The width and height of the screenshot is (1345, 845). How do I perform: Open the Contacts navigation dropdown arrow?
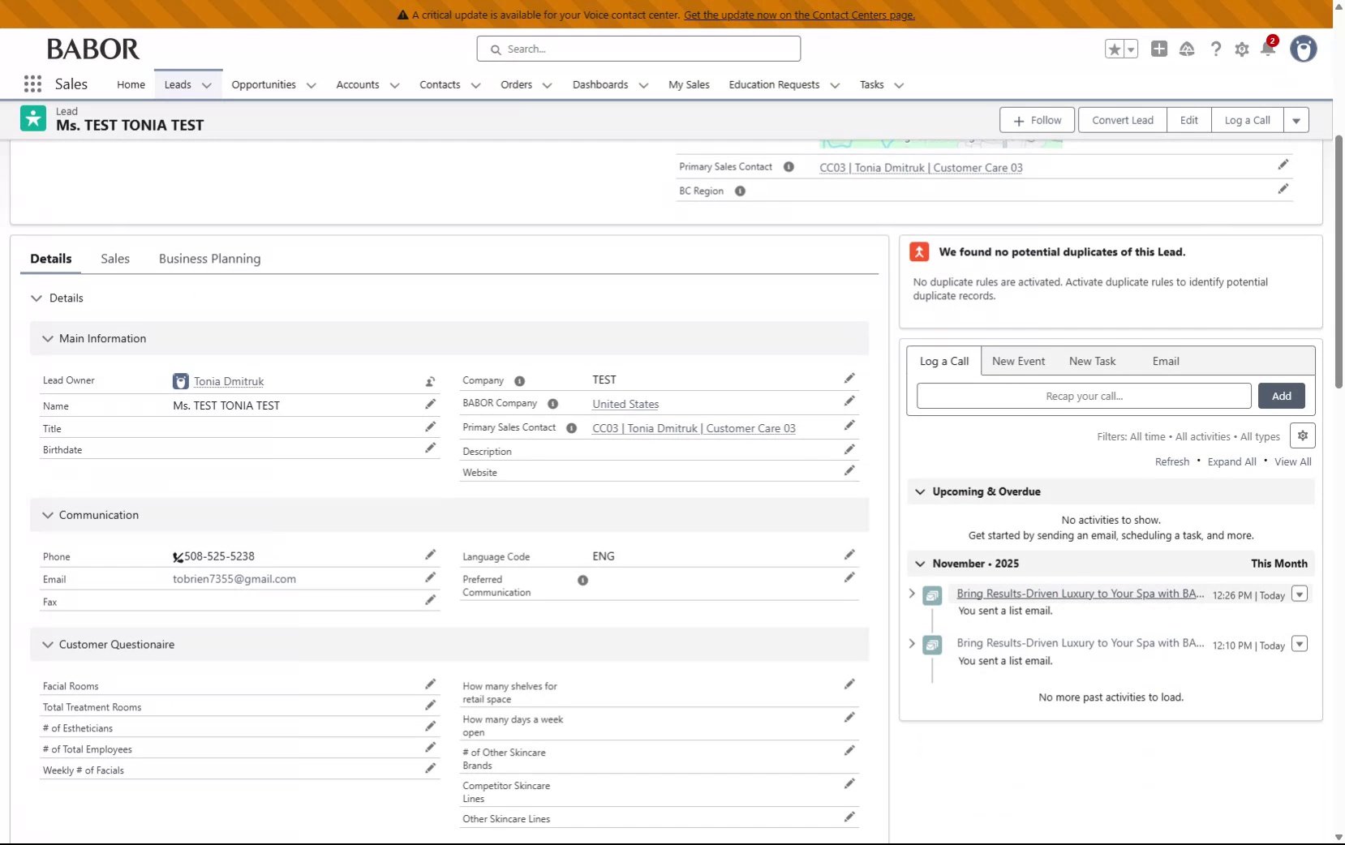tap(475, 85)
